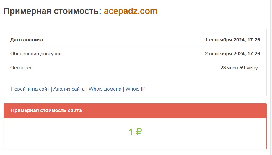Click the word "минут" in remaining time
This screenshot has width=272, height=155.
click(253, 68)
